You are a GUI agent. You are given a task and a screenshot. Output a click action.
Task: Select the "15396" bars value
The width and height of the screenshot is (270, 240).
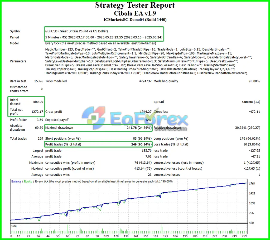[38, 81]
